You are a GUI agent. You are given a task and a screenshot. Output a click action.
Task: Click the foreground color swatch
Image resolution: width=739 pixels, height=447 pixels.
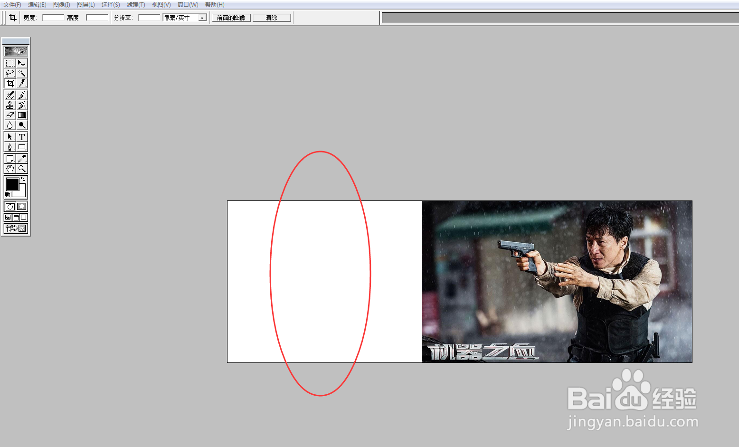coord(12,184)
